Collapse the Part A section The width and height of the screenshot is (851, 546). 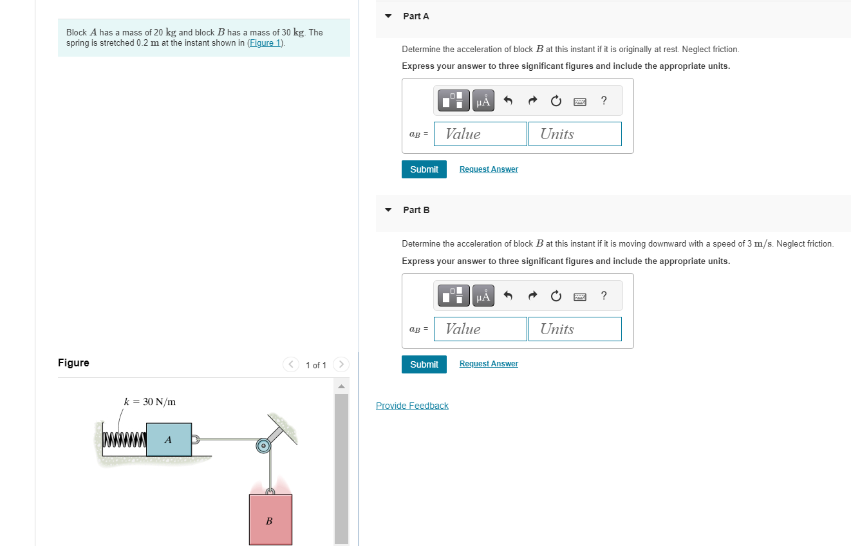(388, 15)
